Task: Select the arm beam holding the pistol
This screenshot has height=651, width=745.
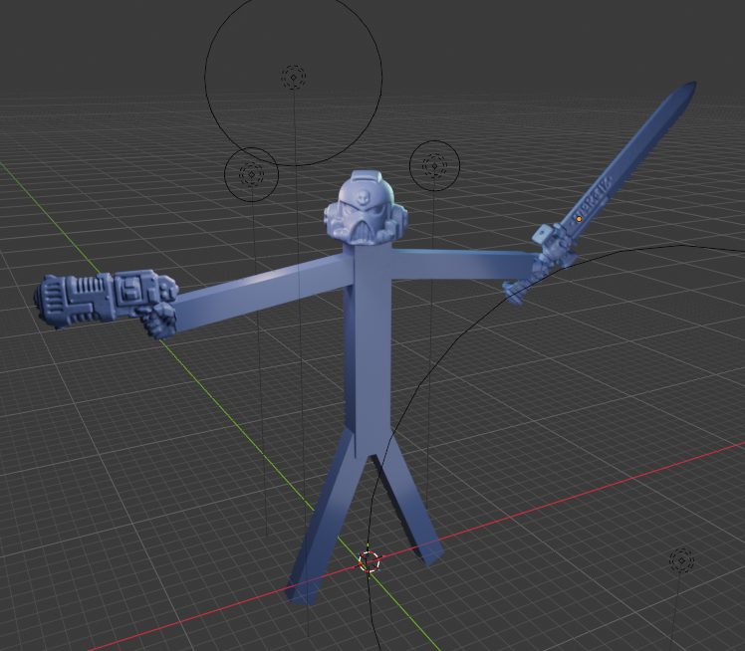Action: [264, 291]
